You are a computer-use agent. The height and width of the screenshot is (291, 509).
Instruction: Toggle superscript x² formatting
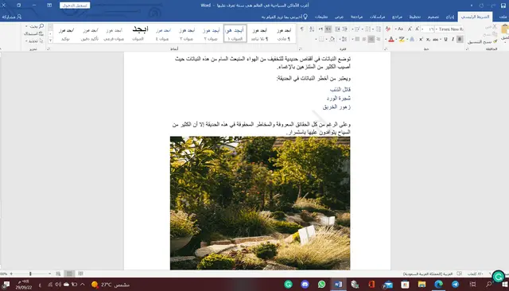pyautogui.click(x=421, y=39)
